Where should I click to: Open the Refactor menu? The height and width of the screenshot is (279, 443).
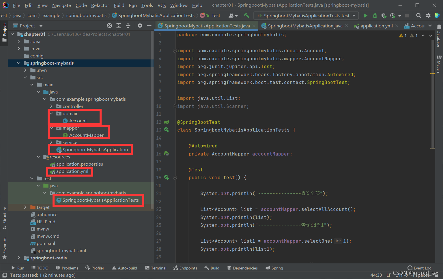(x=100, y=5)
